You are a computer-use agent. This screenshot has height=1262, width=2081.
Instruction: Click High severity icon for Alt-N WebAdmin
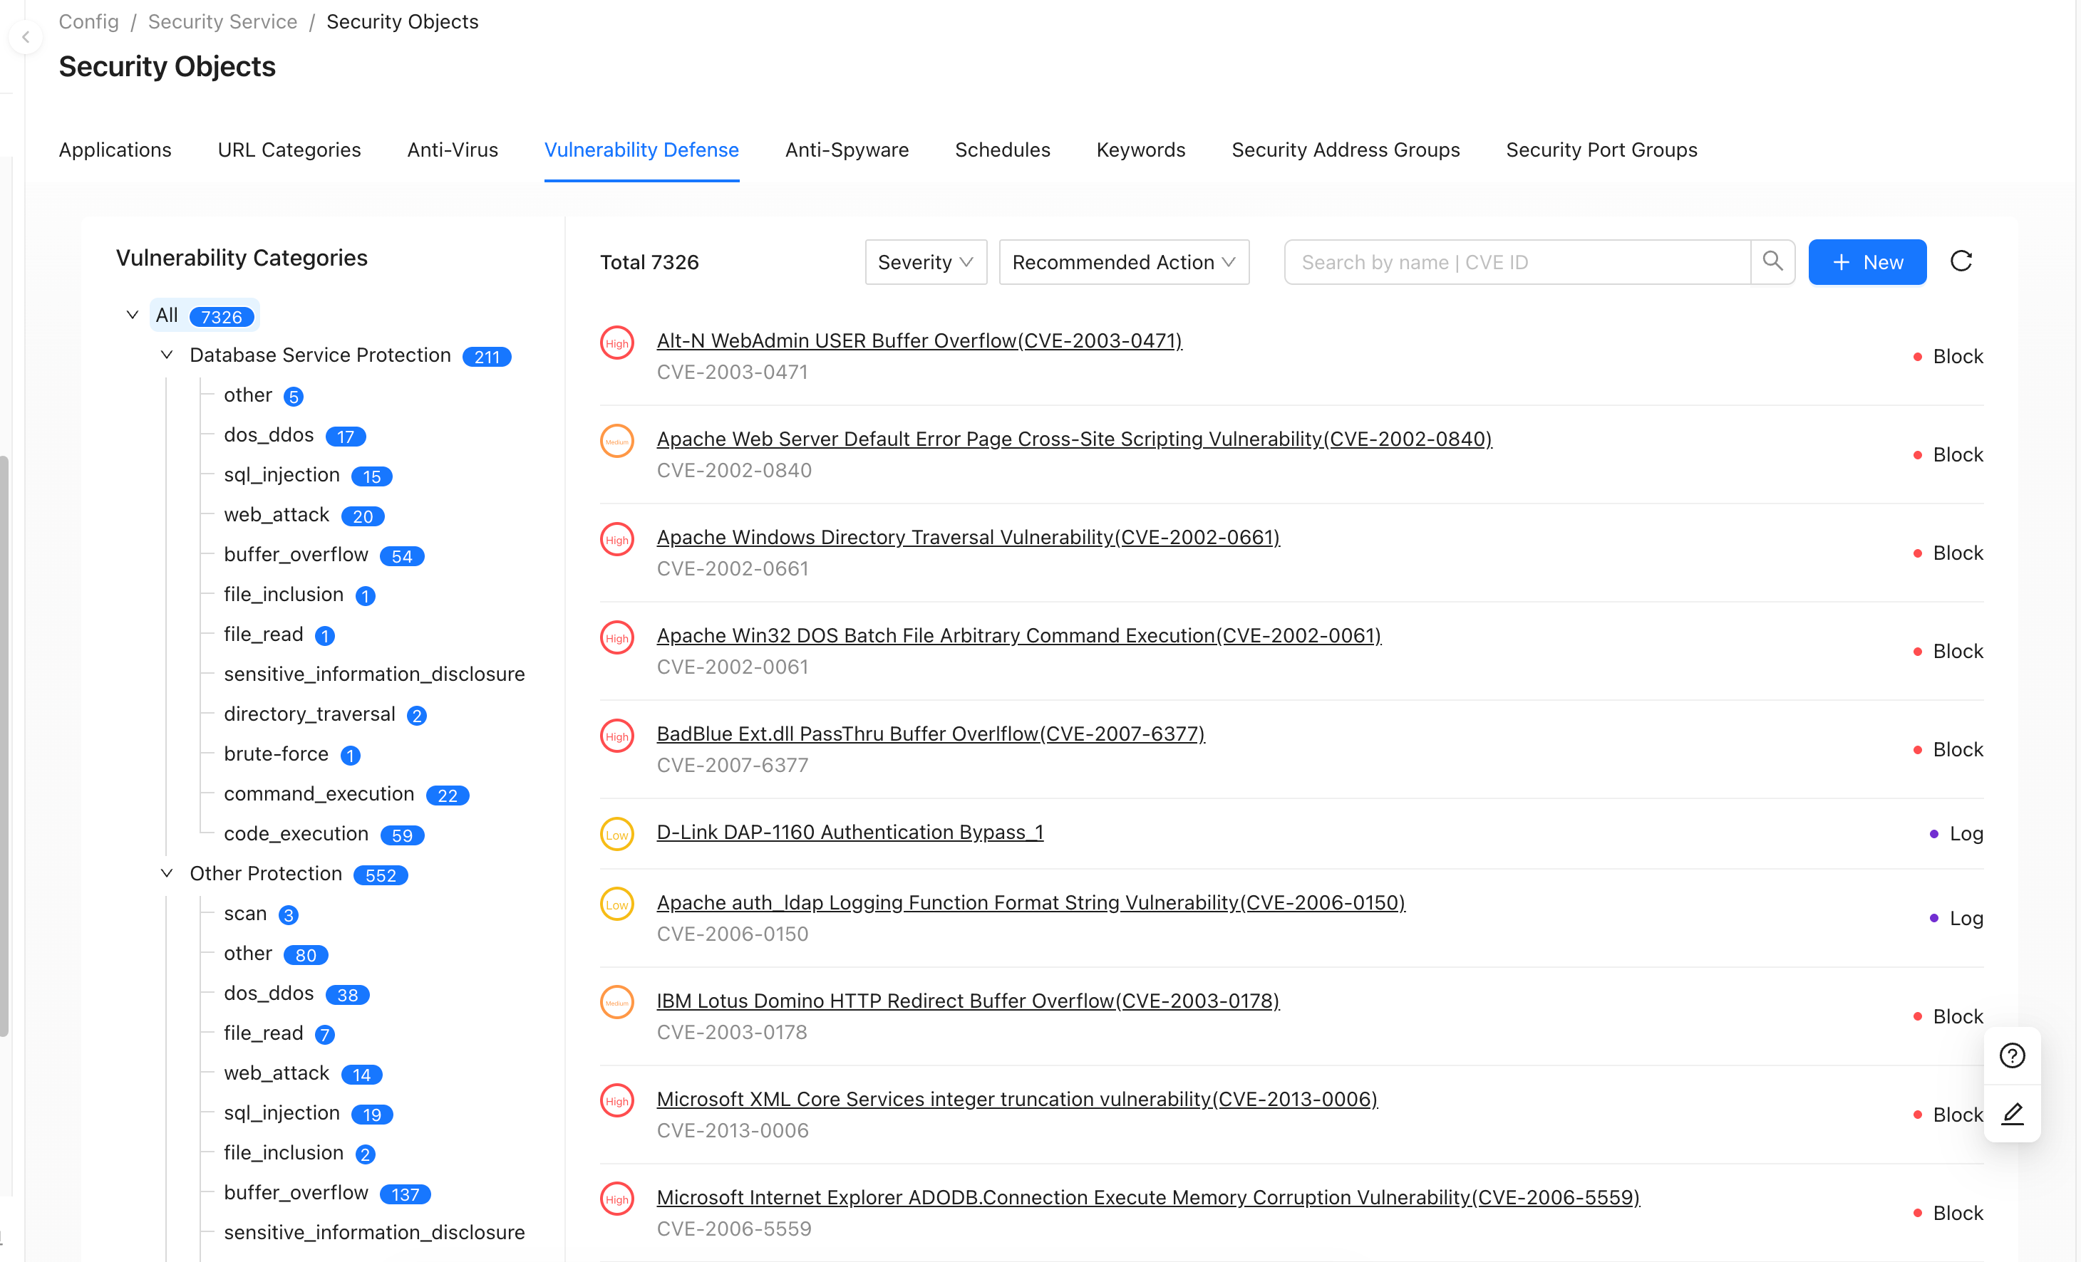(616, 343)
